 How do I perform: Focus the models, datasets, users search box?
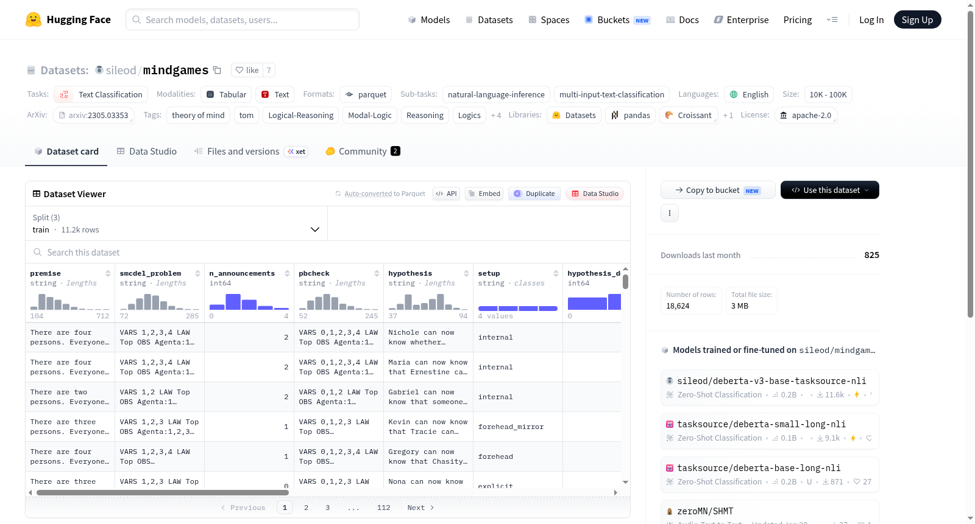pos(243,19)
